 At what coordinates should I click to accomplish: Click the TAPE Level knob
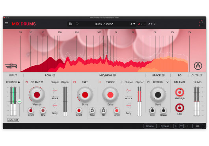pyautogui.click(x=79, y=111)
